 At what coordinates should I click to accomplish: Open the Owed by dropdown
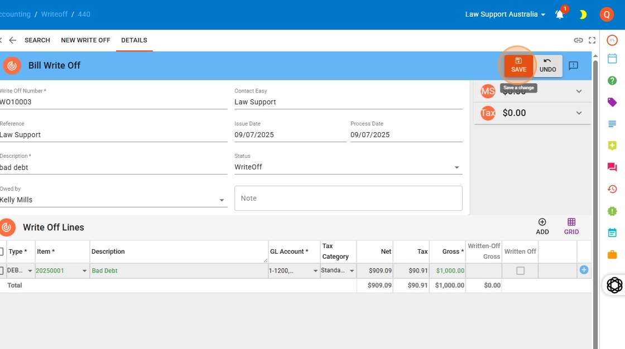[x=222, y=200]
